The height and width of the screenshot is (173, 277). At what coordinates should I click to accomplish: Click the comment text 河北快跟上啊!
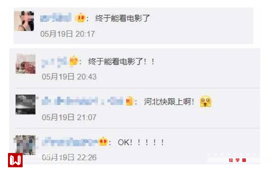[x=169, y=102]
